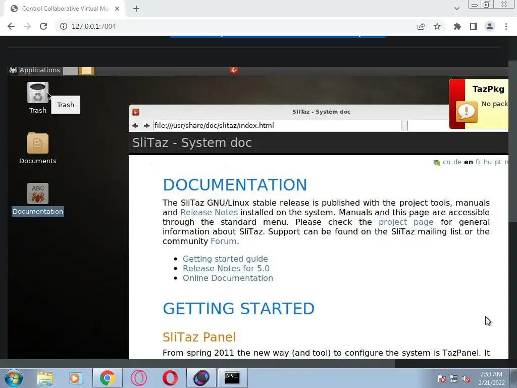The image size is (517, 388).
Task: Open the clock showing 2:53 AM
Action: coord(491,378)
